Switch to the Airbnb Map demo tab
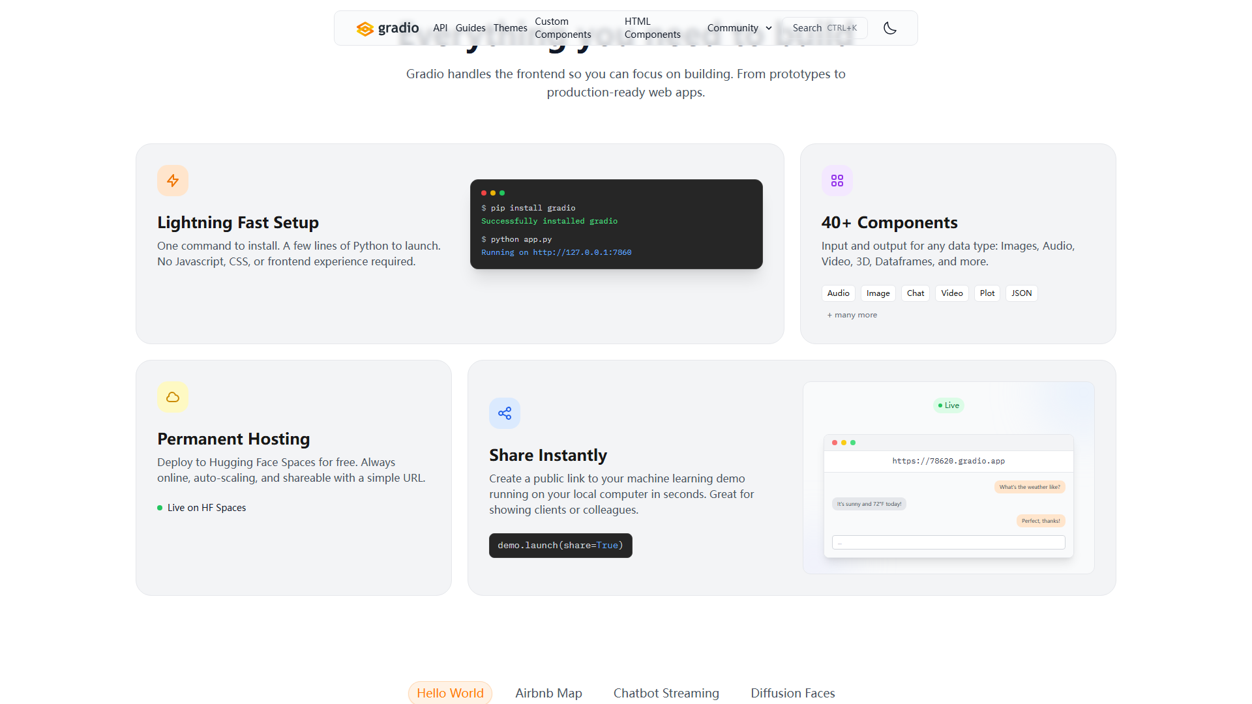The image size is (1252, 704). [548, 693]
